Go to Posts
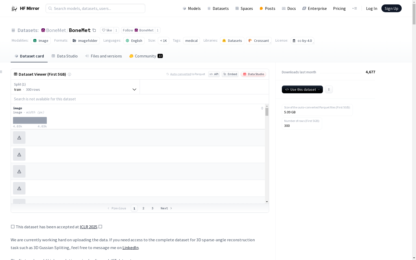The width and height of the screenshot is (416, 260). tap(267, 9)
